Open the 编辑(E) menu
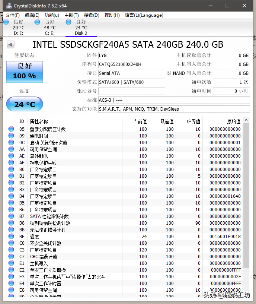The height and width of the screenshot is (304, 256). (x=32, y=15)
